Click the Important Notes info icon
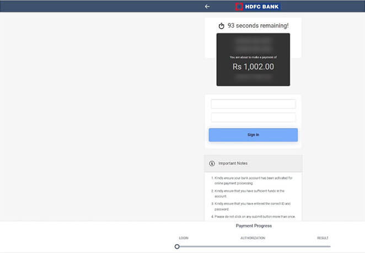The height and width of the screenshot is (253, 365). (212, 164)
